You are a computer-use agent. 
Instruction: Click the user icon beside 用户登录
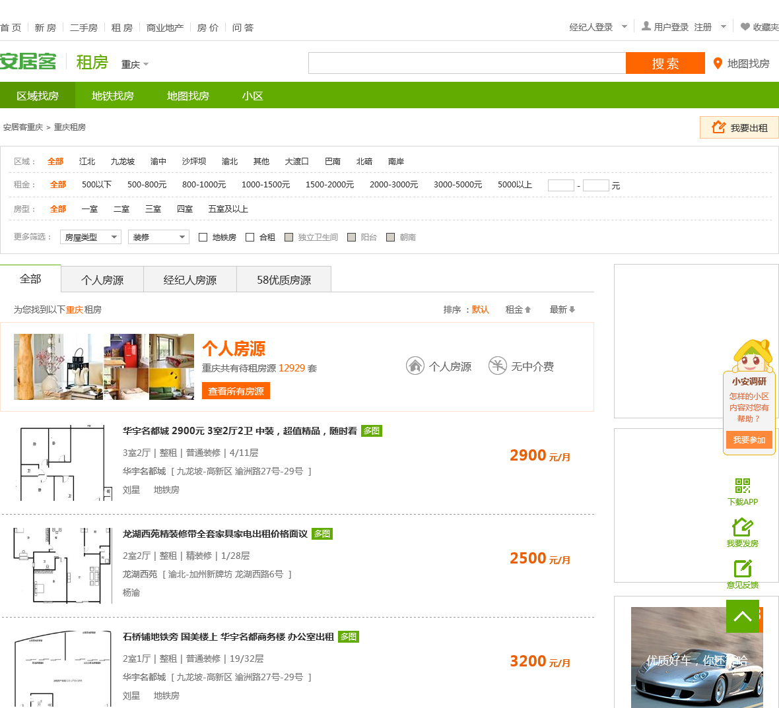646,26
